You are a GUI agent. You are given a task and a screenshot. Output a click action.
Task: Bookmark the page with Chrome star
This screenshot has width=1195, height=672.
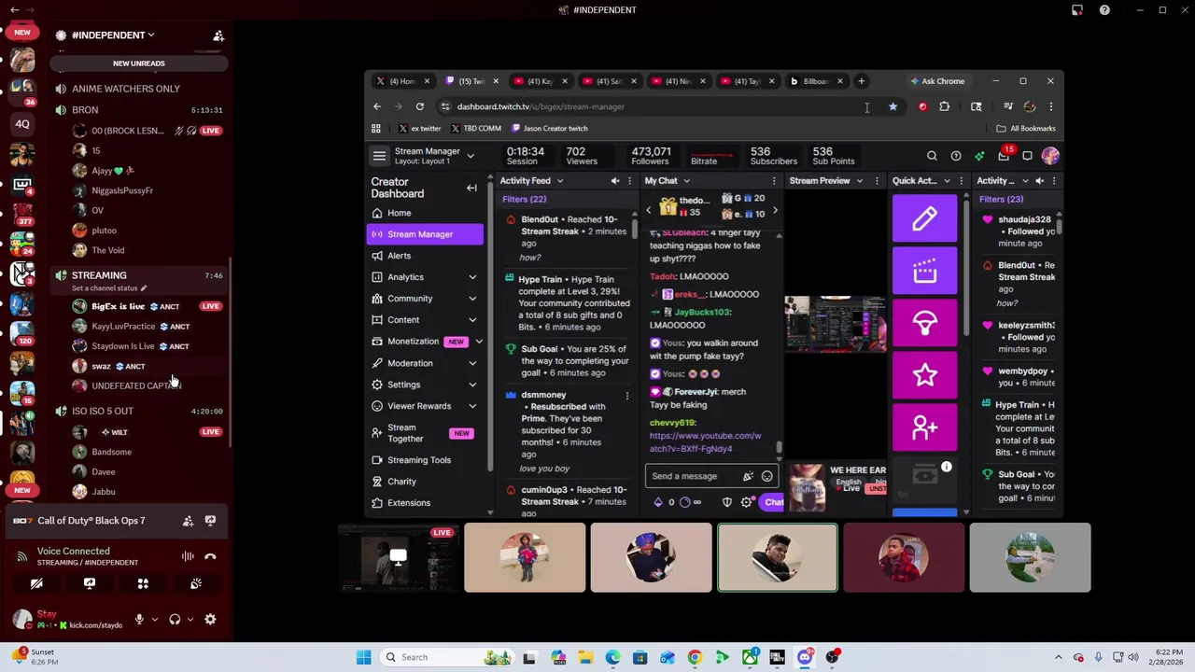[893, 106]
